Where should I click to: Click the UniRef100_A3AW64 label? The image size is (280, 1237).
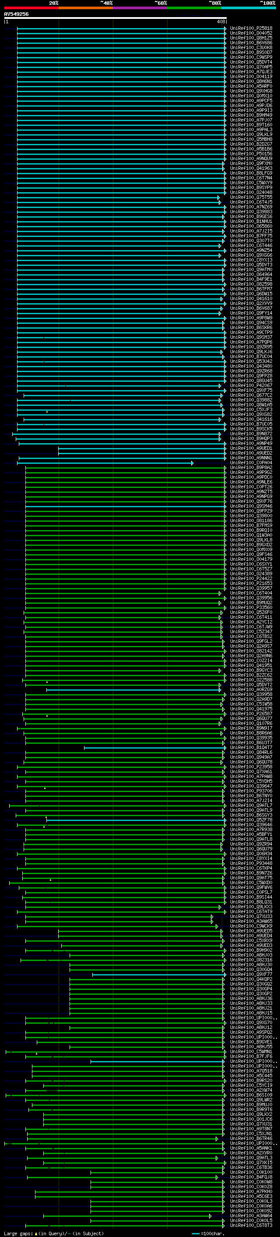[x=251, y=1216]
